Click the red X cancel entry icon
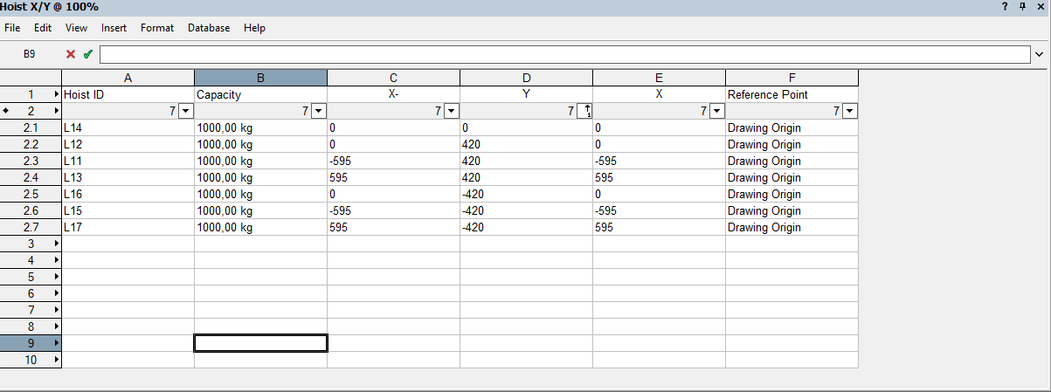Screen dimensions: 1051x392 71,54
